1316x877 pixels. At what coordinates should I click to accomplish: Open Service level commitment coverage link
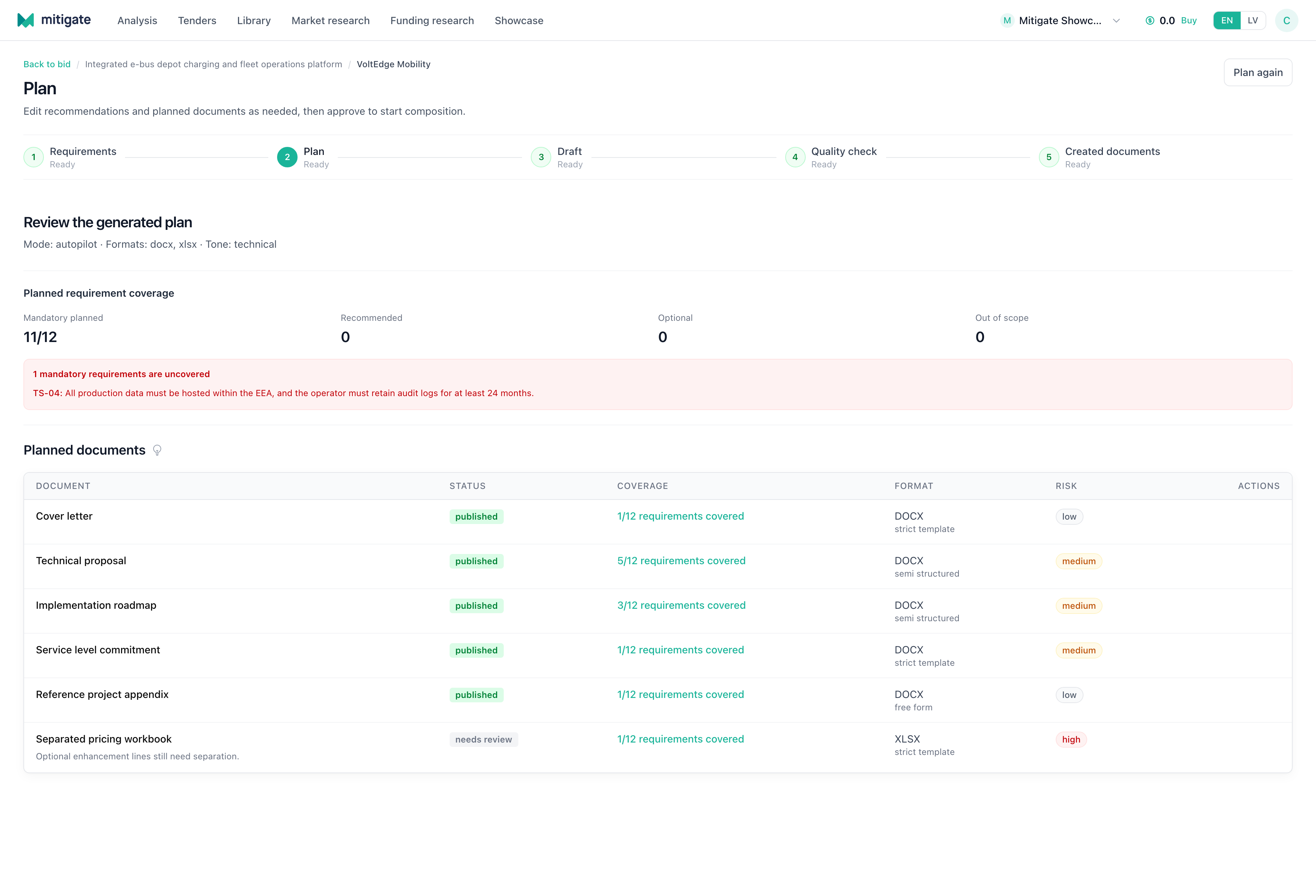(x=680, y=650)
